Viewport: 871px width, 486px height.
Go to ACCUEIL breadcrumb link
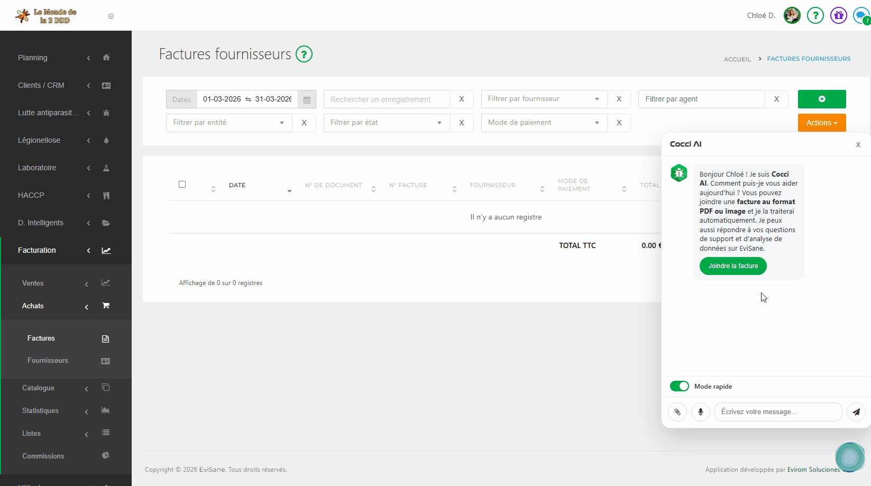tap(737, 59)
